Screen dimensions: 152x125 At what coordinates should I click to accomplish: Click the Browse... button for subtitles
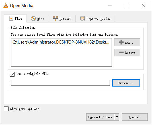click(126, 83)
